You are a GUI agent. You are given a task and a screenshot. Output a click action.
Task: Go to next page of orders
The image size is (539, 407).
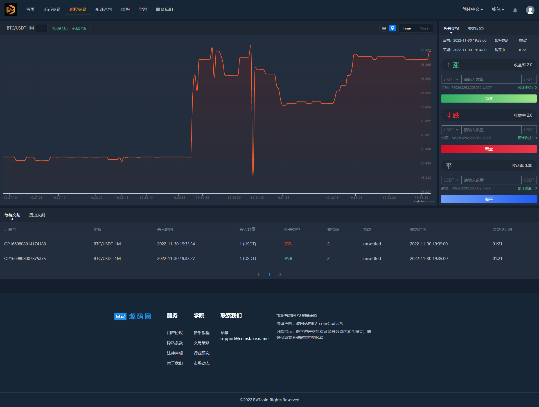(x=280, y=275)
